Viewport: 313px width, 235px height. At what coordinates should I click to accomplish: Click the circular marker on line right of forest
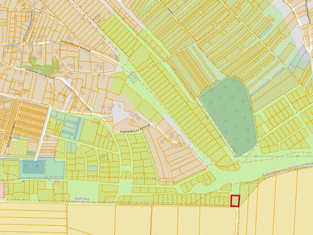point(256,156)
